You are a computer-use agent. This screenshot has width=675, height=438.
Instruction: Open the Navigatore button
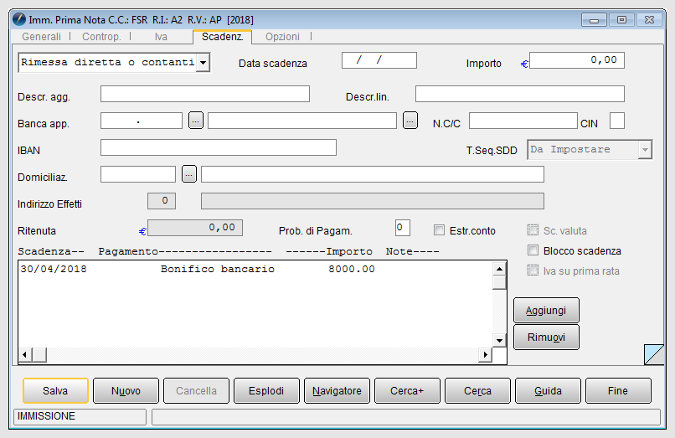(x=337, y=390)
